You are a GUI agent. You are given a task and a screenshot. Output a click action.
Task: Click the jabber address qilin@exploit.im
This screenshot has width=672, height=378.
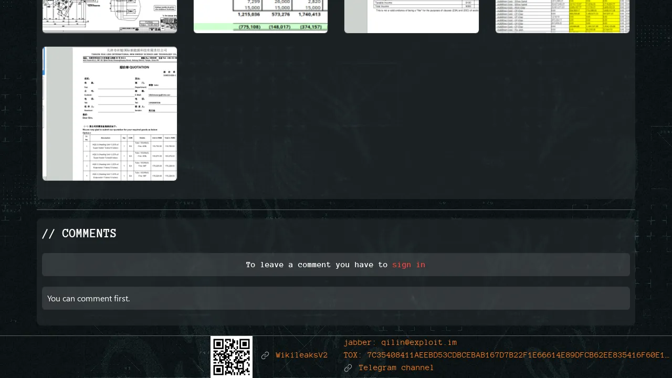(419, 343)
